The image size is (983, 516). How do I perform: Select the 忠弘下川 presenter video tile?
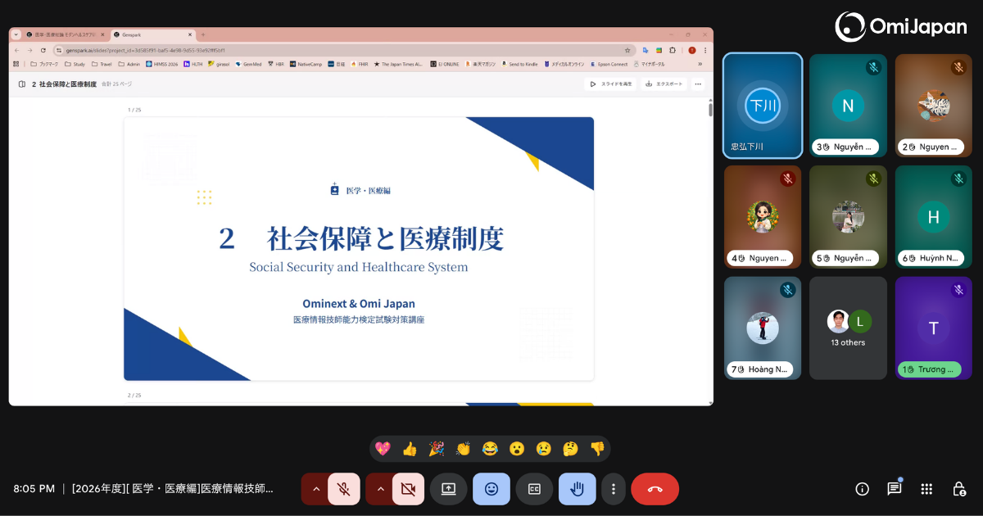click(x=763, y=106)
